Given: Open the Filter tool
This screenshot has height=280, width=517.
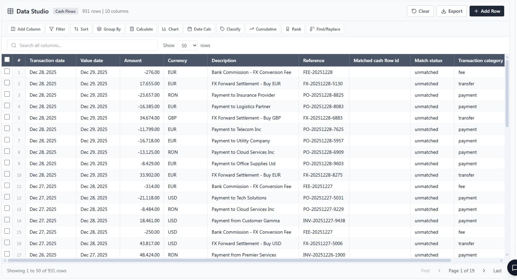Looking at the screenshot, I should (57, 29).
